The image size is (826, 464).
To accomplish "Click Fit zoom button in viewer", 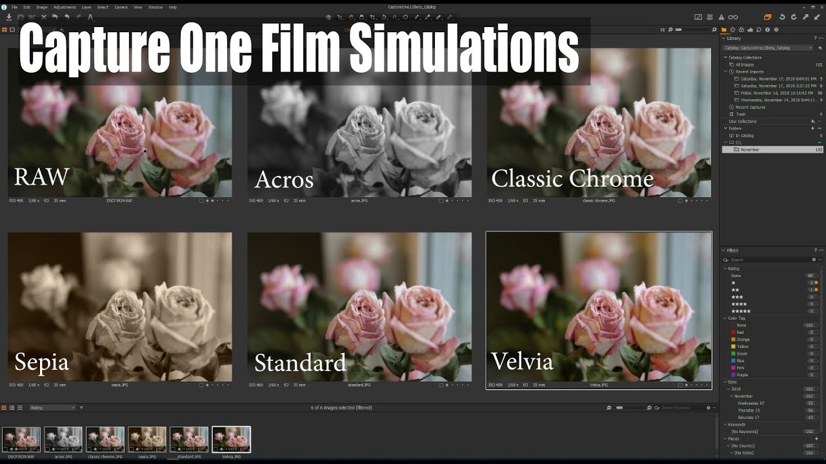I will tap(663, 30).
